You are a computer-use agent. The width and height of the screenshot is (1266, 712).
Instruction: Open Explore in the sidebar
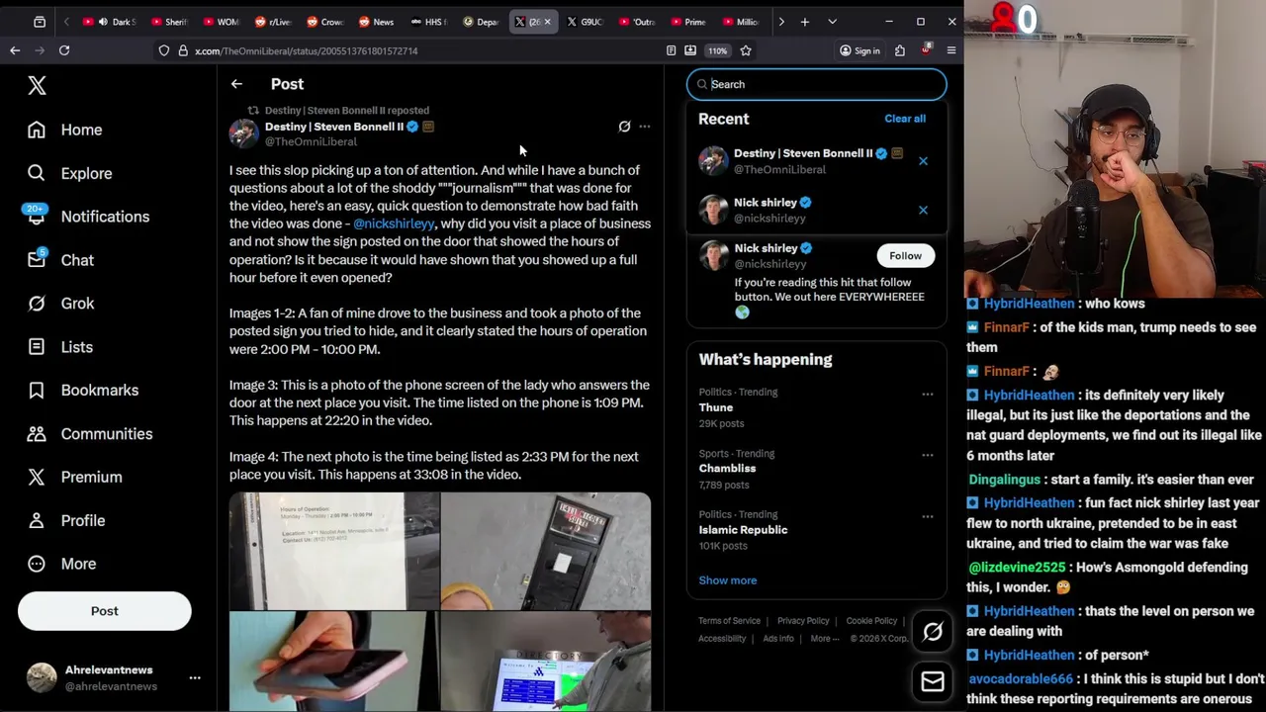[x=69, y=173]
